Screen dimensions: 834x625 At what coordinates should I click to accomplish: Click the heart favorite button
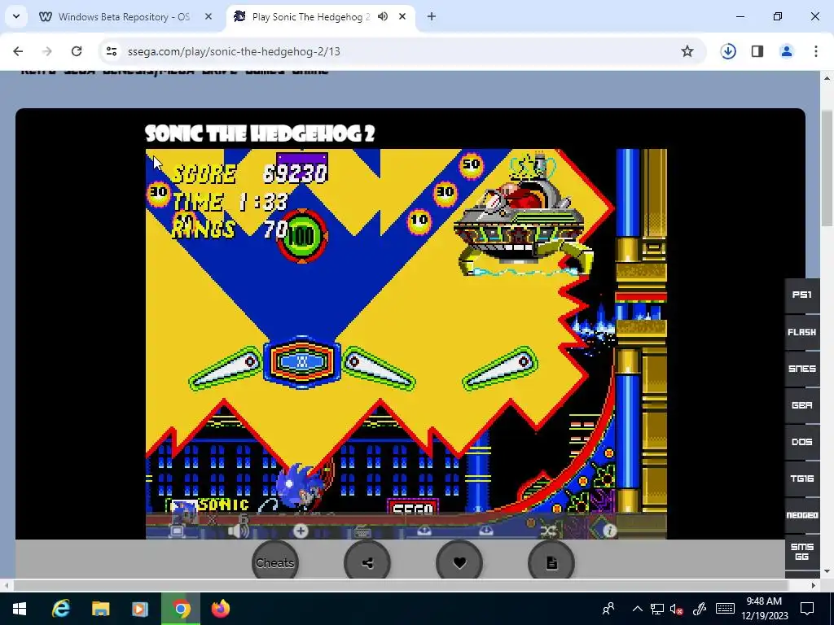pos(459,563)
